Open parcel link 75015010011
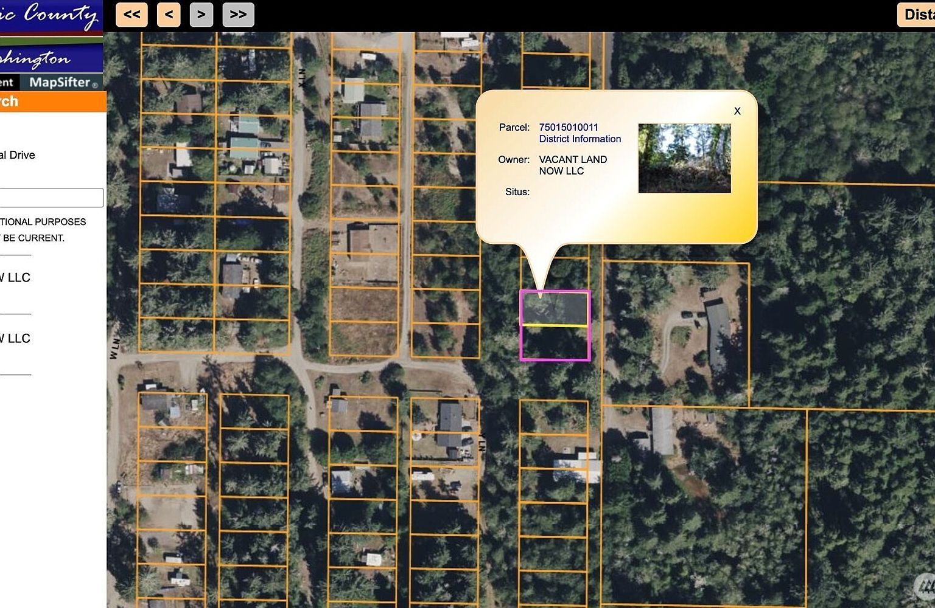The width and height of the screenshot is (935, 608). click(x=568, y=127)
